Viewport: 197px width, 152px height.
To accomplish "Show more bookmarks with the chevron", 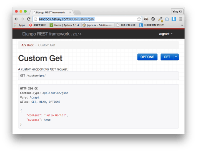I will (182, 25).
